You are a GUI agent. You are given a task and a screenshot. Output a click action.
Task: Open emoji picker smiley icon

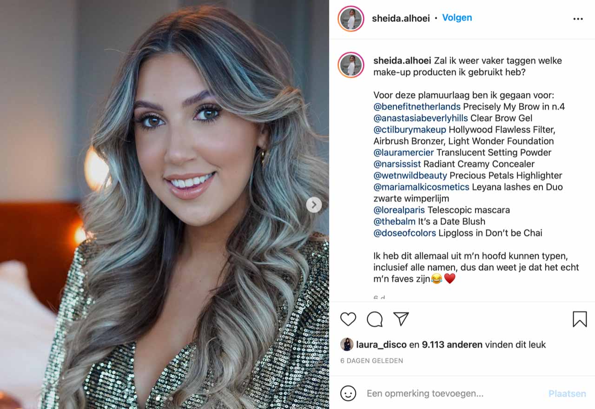348,393
